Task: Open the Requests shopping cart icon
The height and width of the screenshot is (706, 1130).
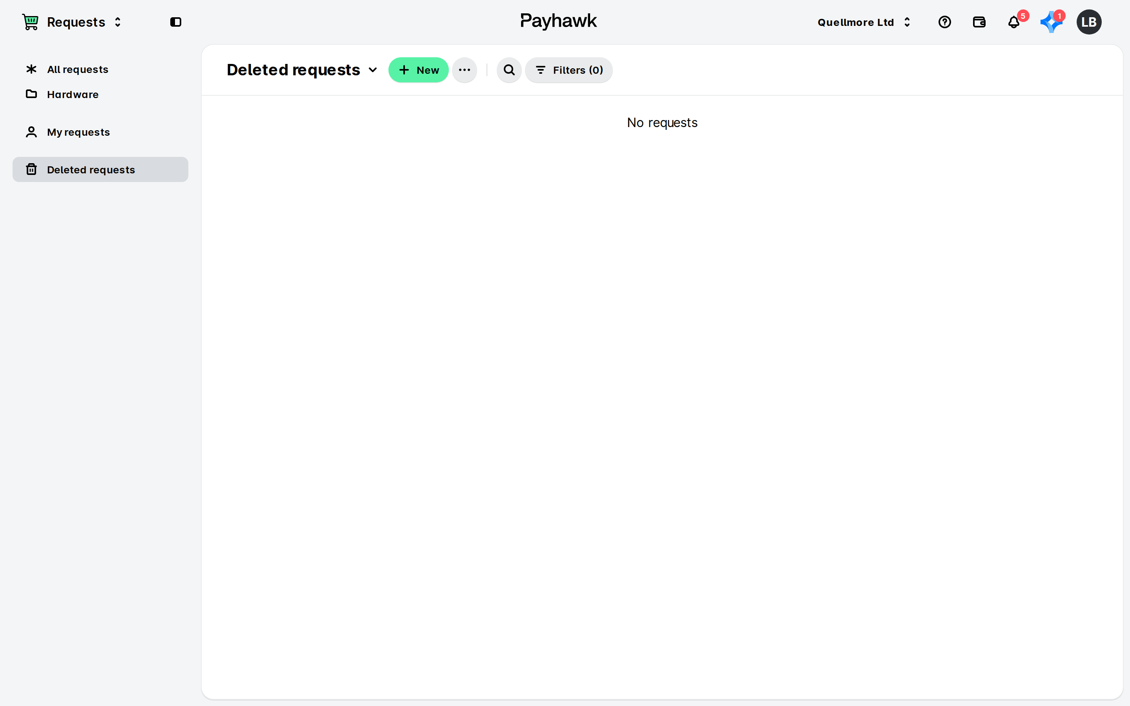Action: pyautogui.click(x=30, y=22)
